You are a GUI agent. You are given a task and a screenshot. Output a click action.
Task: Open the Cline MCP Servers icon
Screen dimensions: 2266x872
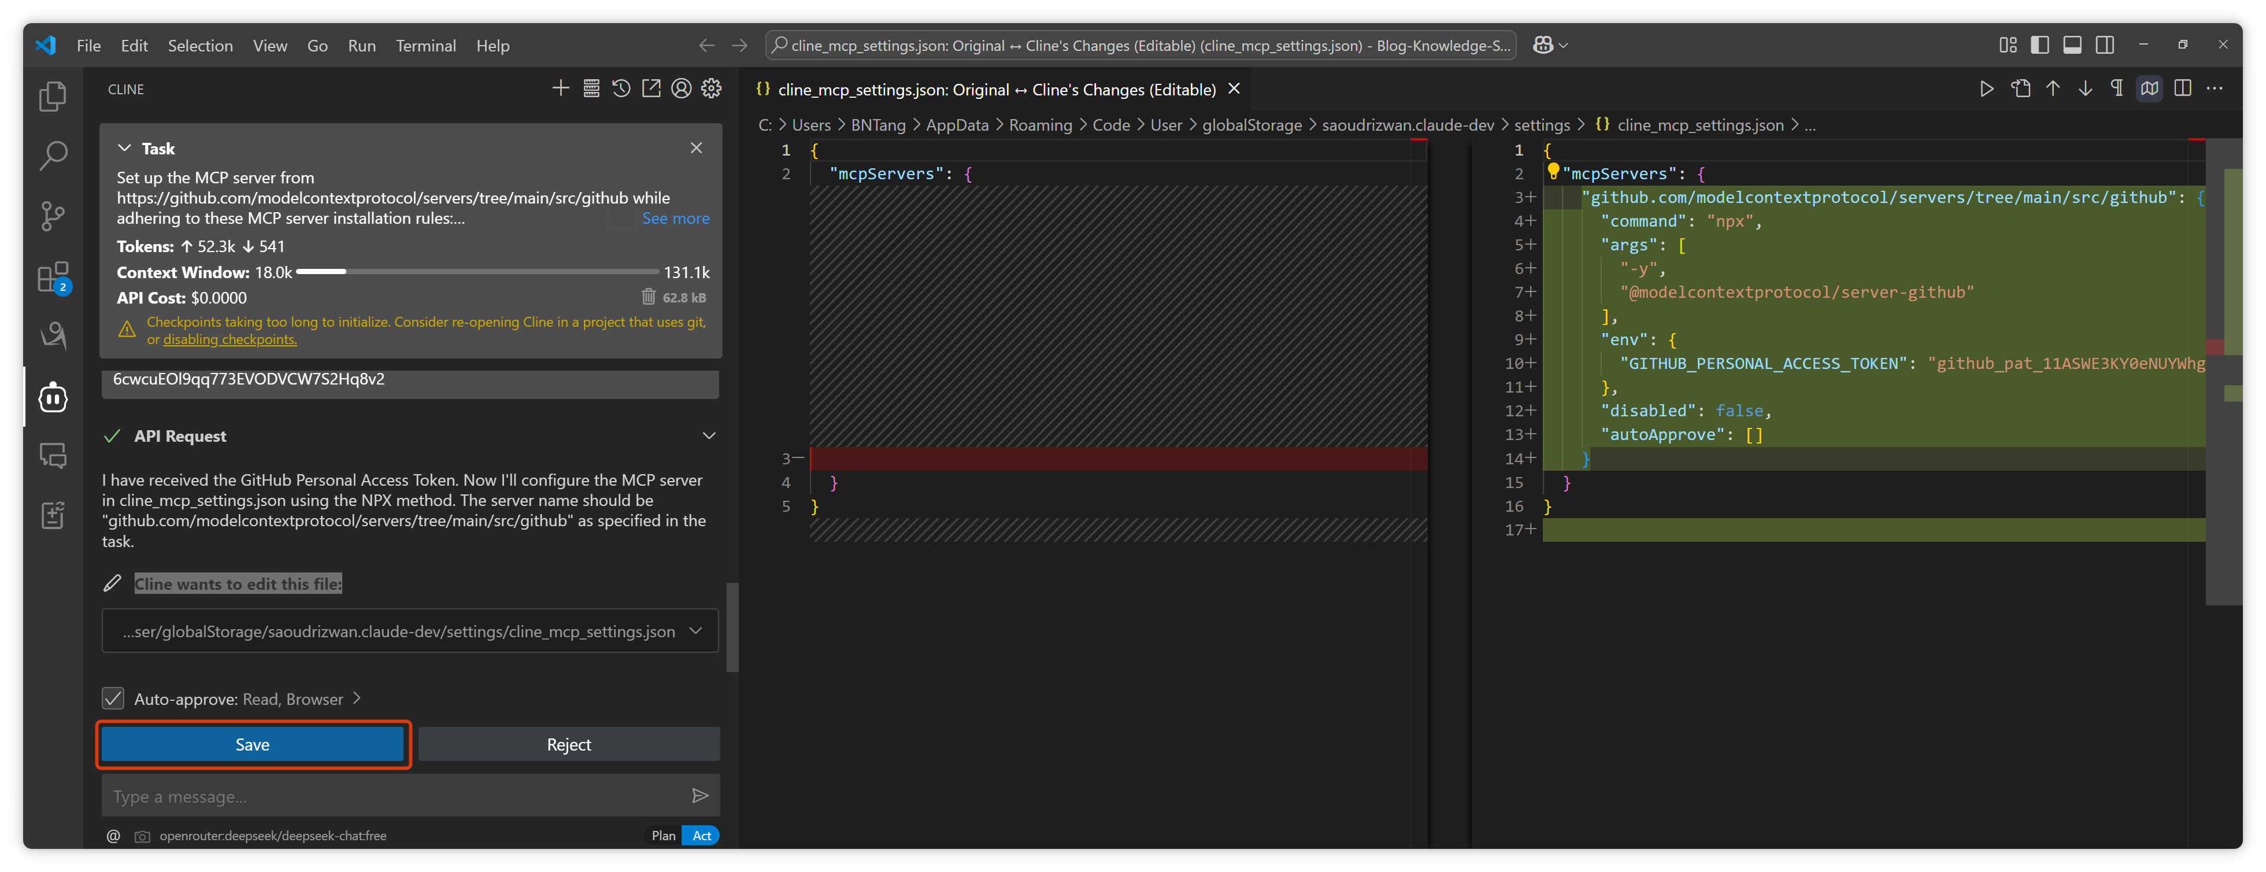click(591, 89)
